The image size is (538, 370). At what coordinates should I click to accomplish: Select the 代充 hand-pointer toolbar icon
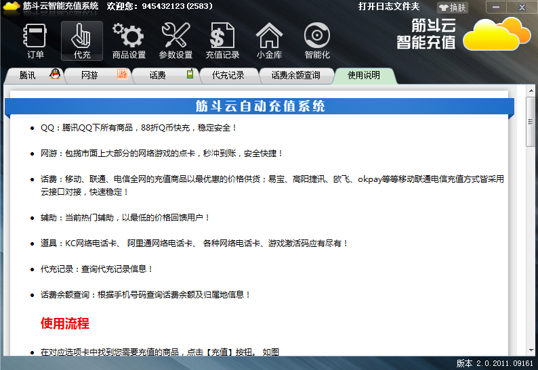click(x=82, y=41)
